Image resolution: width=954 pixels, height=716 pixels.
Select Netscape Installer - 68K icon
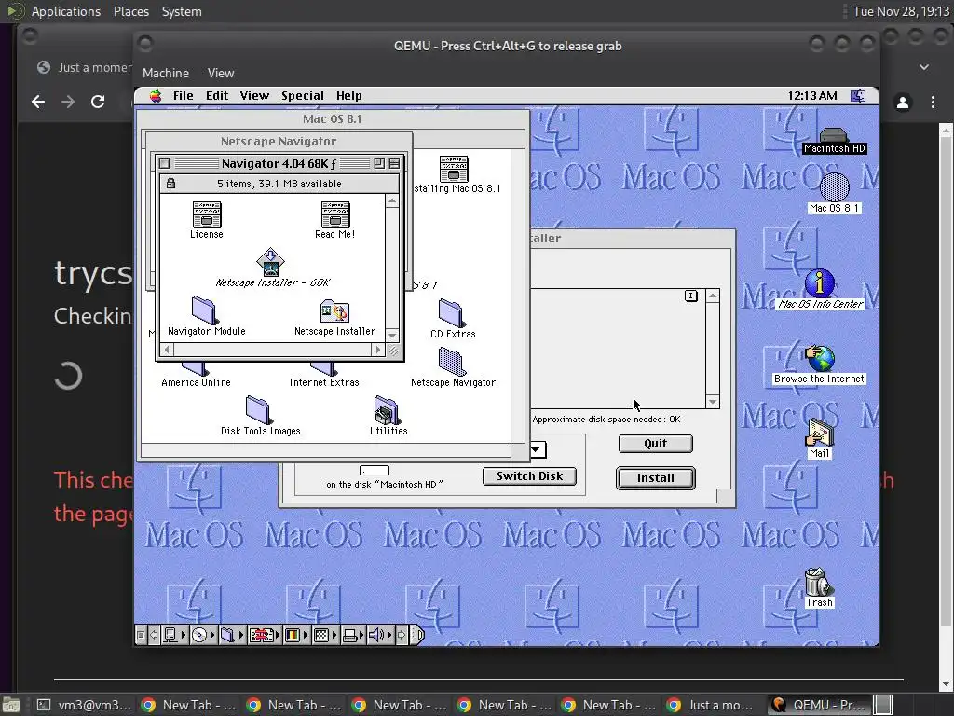coord(271,262)
